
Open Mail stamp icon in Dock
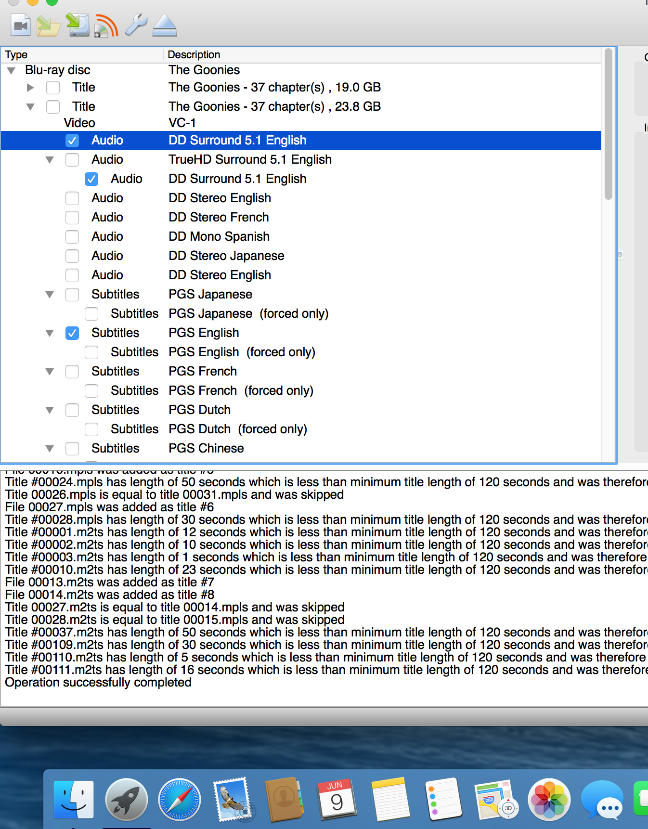[233, 800]
